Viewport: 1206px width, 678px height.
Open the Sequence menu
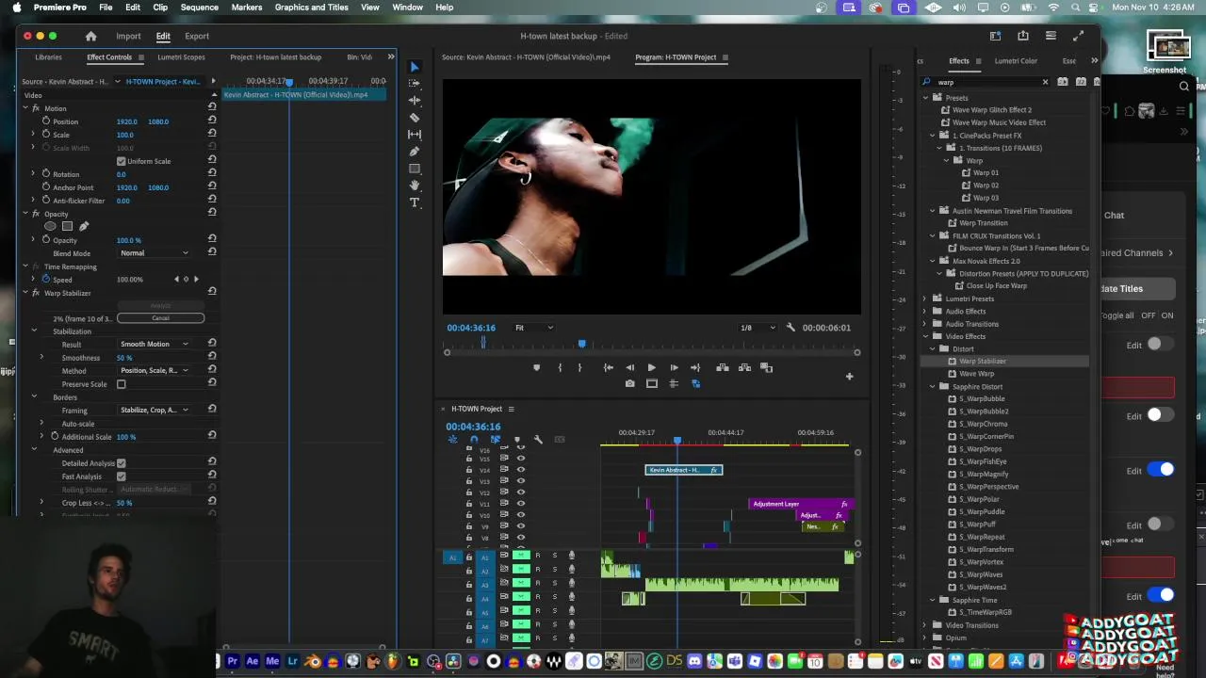pos(199,8)
